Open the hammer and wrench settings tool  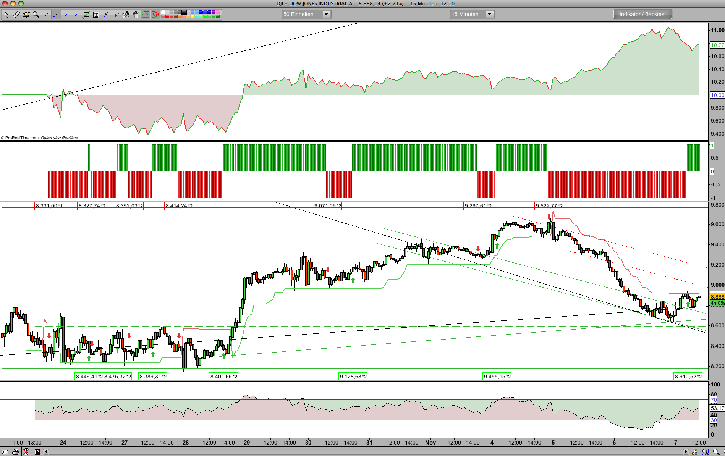point(126,15)
